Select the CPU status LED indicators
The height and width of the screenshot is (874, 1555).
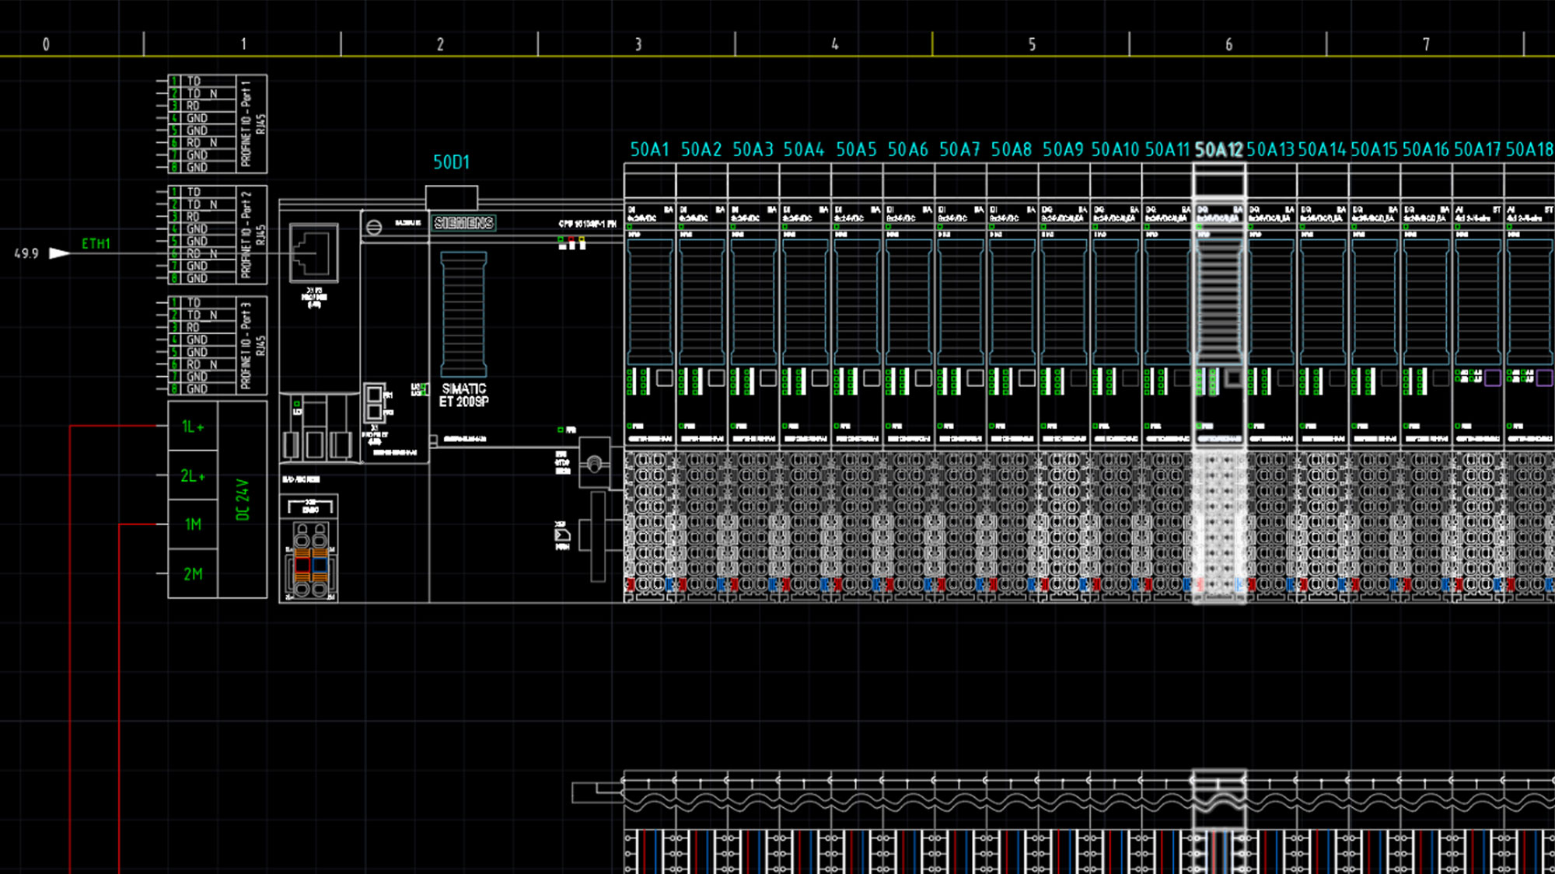click(x=571, y=243)
